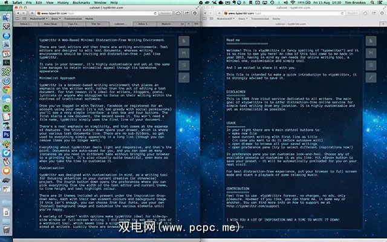This screenshot has width=387, height=242.
Task: Create new file in right typWrittr window
Action: point(371,41)
